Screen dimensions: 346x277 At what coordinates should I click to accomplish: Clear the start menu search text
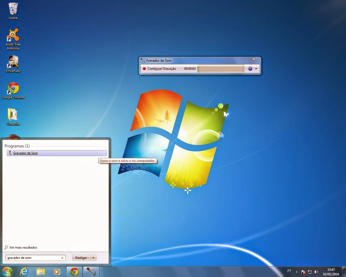pos(62,258)
